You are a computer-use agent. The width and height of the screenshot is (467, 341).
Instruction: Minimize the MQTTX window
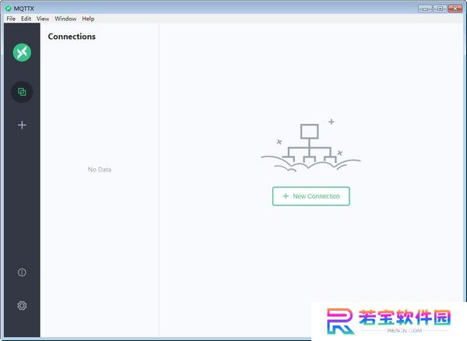pyautogui.click(x=425, y=9)
